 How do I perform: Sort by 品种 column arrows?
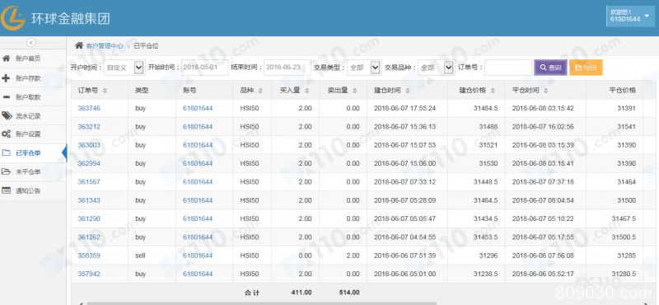coord(260,91)
